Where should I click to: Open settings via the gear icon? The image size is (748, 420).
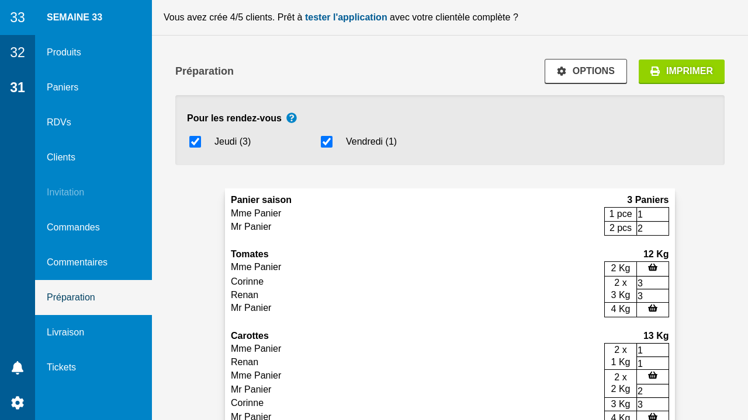point(18,402)
